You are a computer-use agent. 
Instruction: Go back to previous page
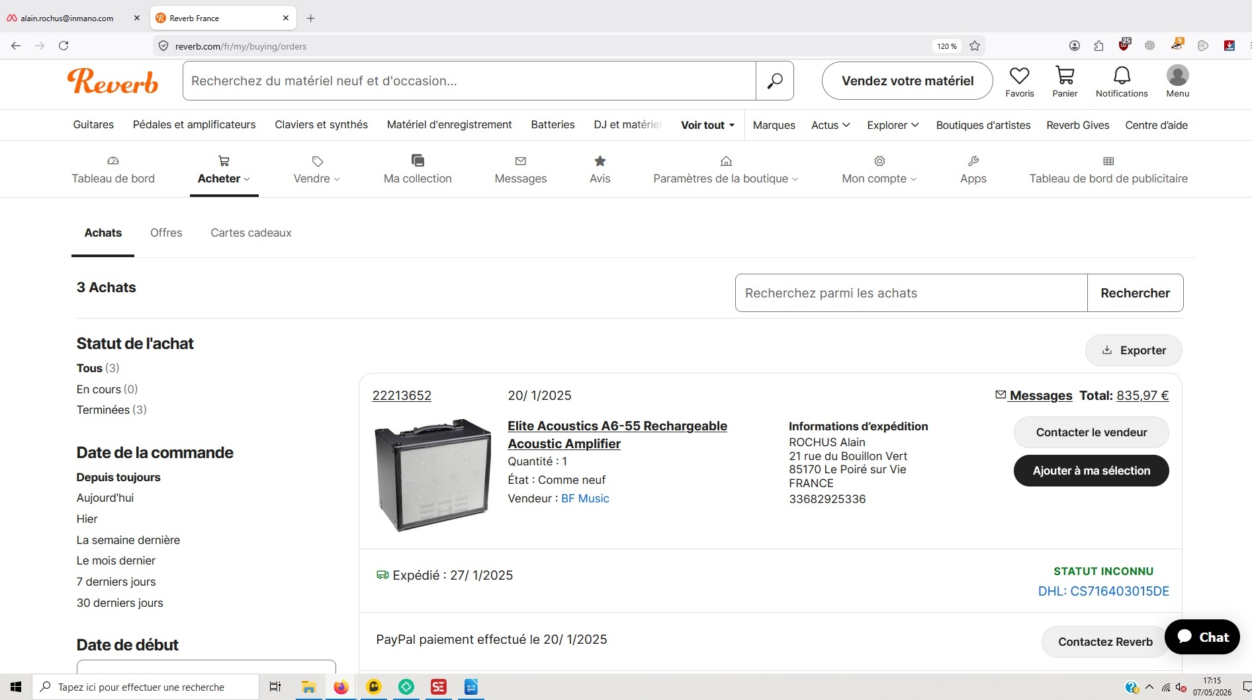click(x=16, y=46)
